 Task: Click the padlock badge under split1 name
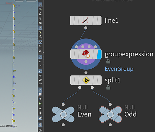coord(108,87)
